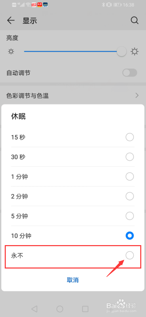Select the 10 分钟 radio button
Viewport: 146px width, 317px height.
pos(130,236)
